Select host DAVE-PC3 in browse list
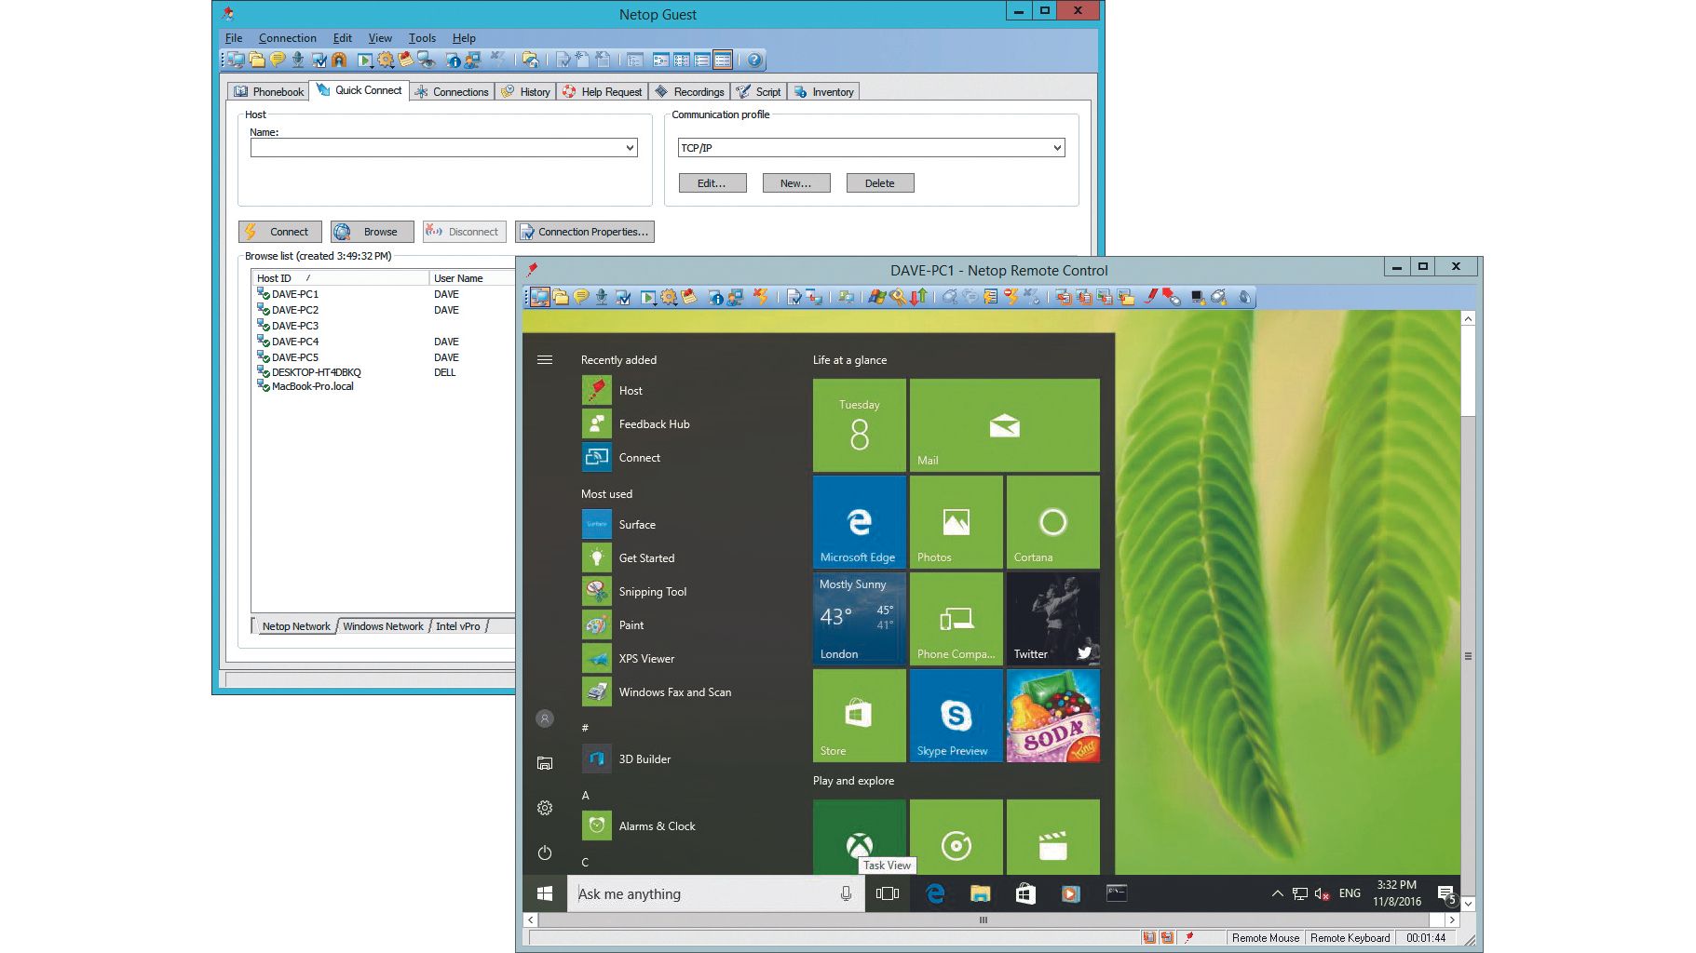The width and height of the screenshot is (1696, 953). coord(294,326)
